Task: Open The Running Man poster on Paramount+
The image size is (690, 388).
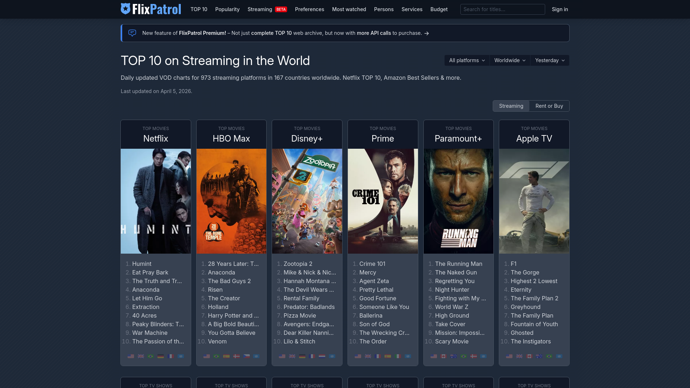Action: tap(458, 201)
